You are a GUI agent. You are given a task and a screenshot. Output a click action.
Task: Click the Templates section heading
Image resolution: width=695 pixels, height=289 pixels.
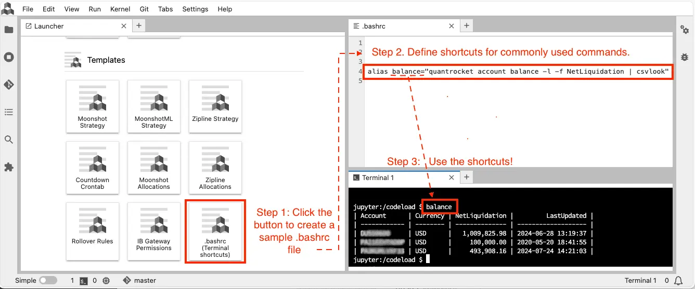pyautogui.click(x=106, y=60)
